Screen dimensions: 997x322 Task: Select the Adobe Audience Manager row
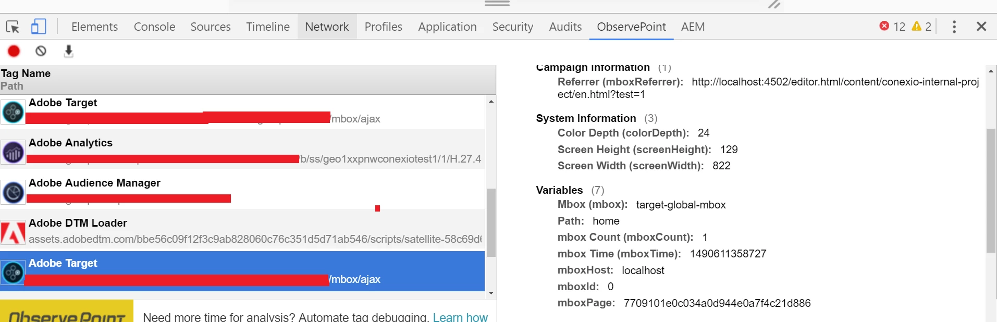tap(242, 190)
